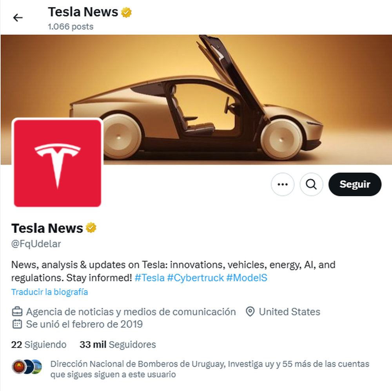This screenshot has height=391, width=392.
Task: View the 33 mil Seguidores list
Action: [x=118, y=344]
